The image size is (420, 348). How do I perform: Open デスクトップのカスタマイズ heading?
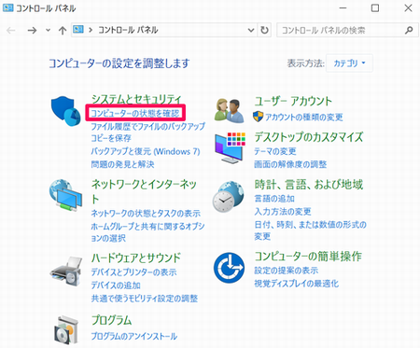(x=309, y=137)
